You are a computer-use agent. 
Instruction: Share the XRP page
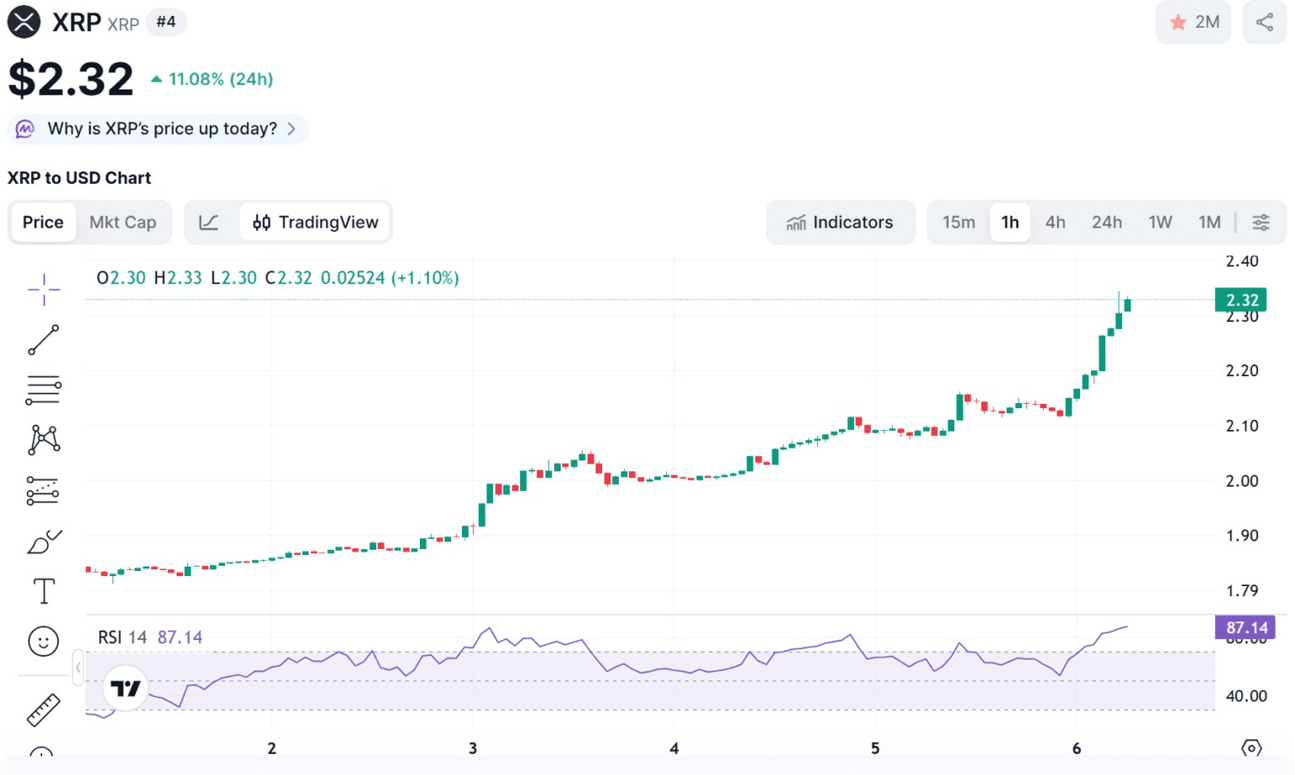1265,23
